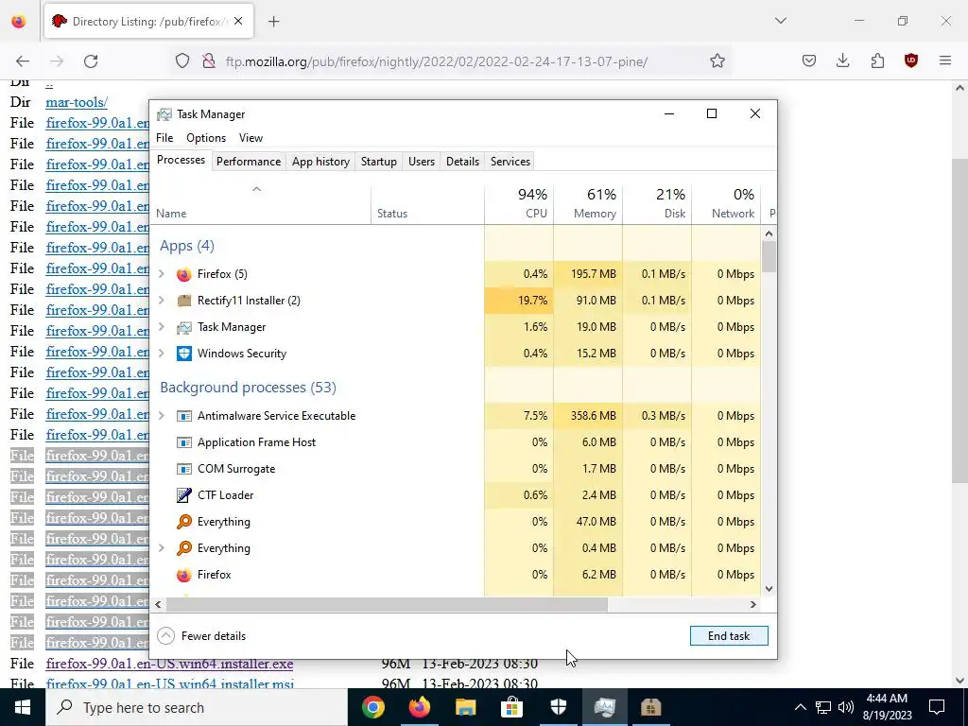Click Task Manager vertical scrollbar thumb
Screen dimensions: 968x726
tap(769, 256)
